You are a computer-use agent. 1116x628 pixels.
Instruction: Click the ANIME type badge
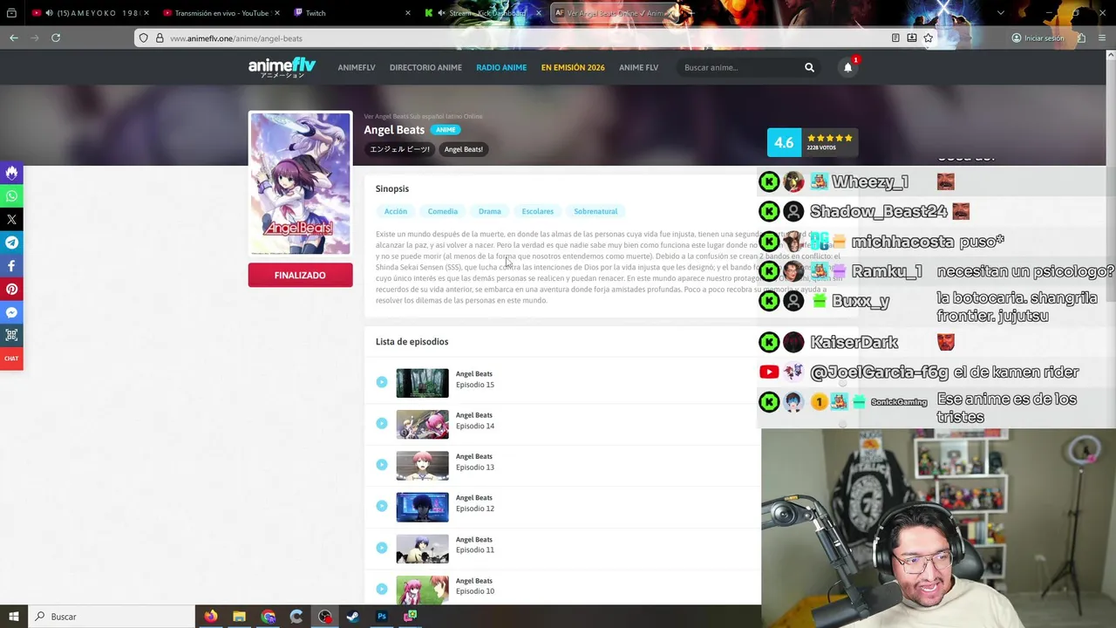point(446,130)
